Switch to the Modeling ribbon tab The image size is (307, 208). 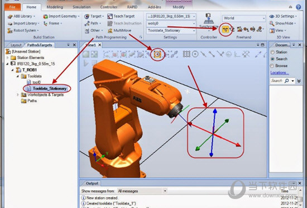(55, 7)
